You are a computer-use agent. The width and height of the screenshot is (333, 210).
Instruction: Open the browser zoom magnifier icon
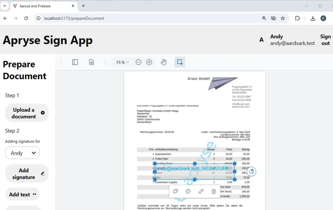pyautogui.click(x=264, y=18)
